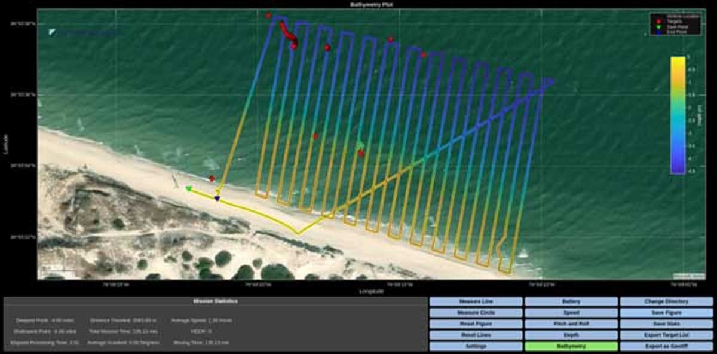
Task: Toggle the Pitch and Roll display
Action: pyautogui.click(x=571, y=324)
